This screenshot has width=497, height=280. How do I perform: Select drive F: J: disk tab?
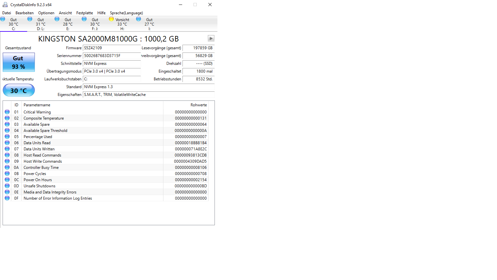95,24
